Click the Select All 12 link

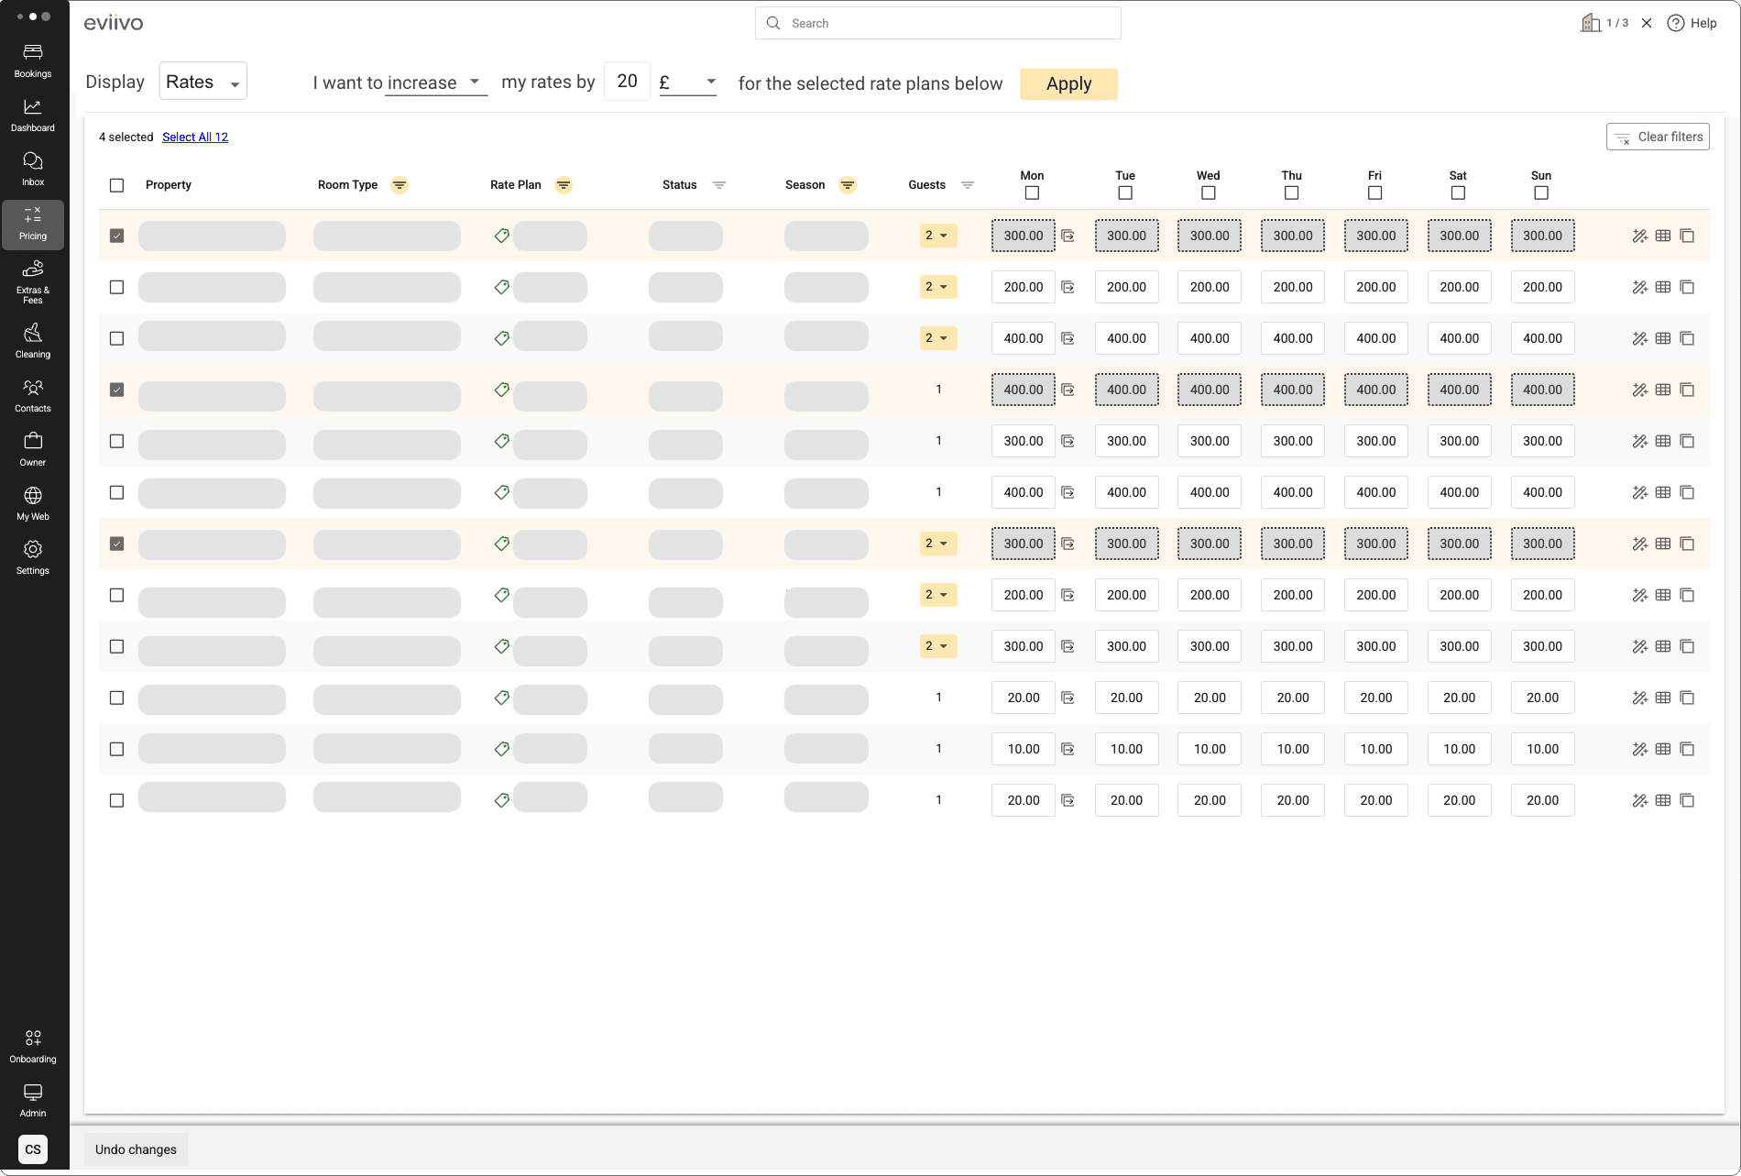coord(195,137)
